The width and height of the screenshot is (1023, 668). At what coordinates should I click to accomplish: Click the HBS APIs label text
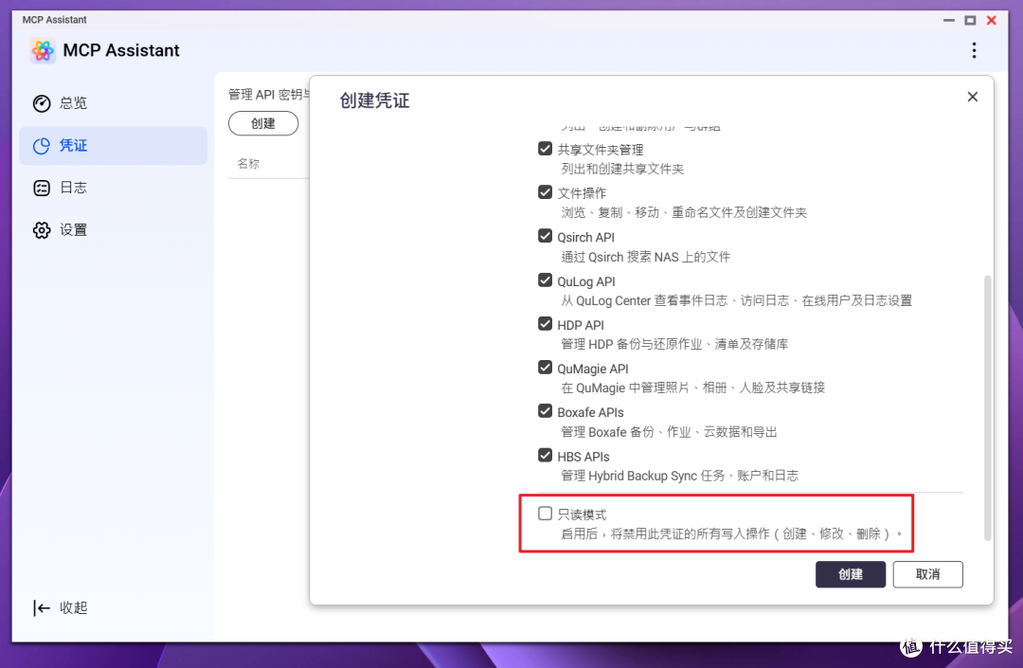(x=583, y=457)
